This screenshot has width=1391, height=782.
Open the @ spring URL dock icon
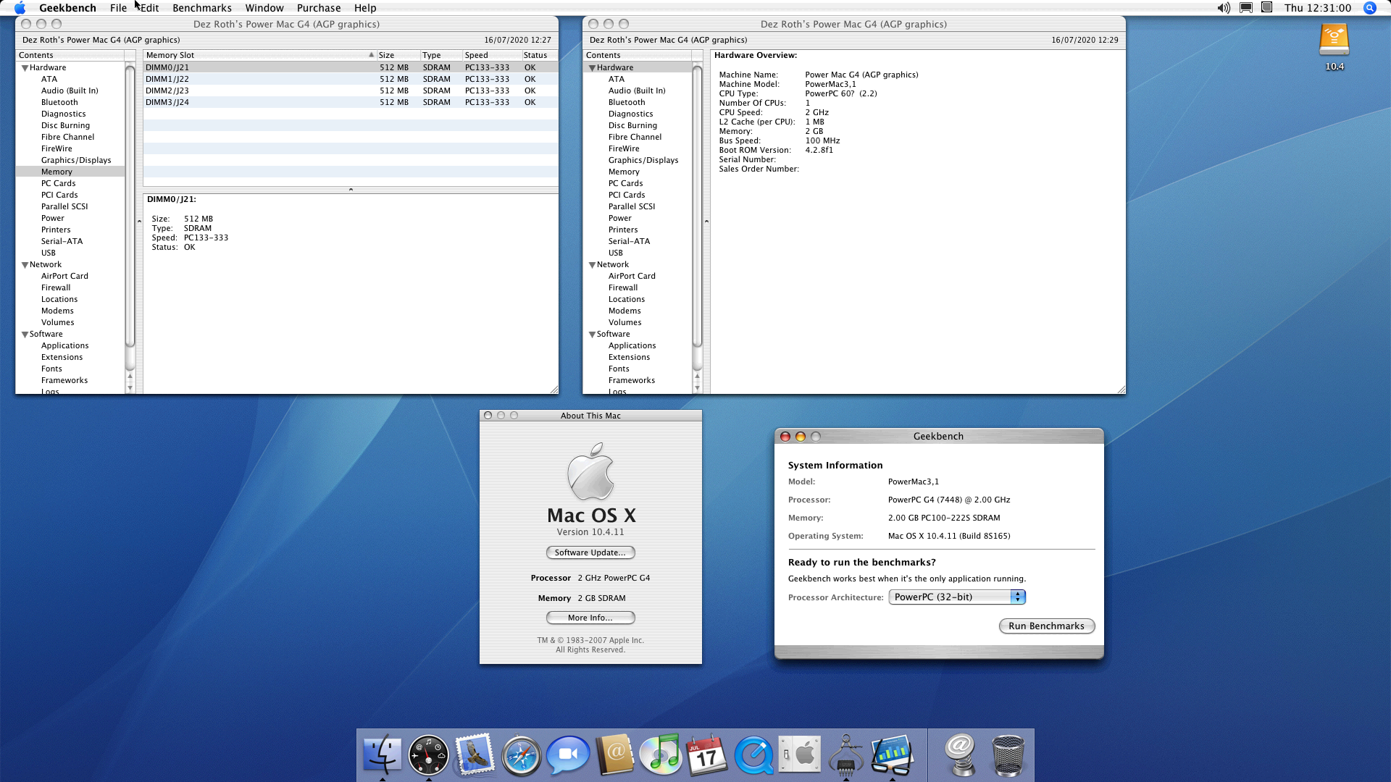(961, 754)
